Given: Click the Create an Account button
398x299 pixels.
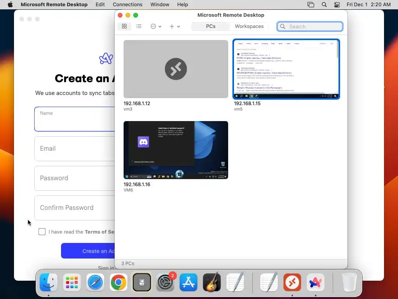Looking at the screenshot, I should tap(88, 251).
